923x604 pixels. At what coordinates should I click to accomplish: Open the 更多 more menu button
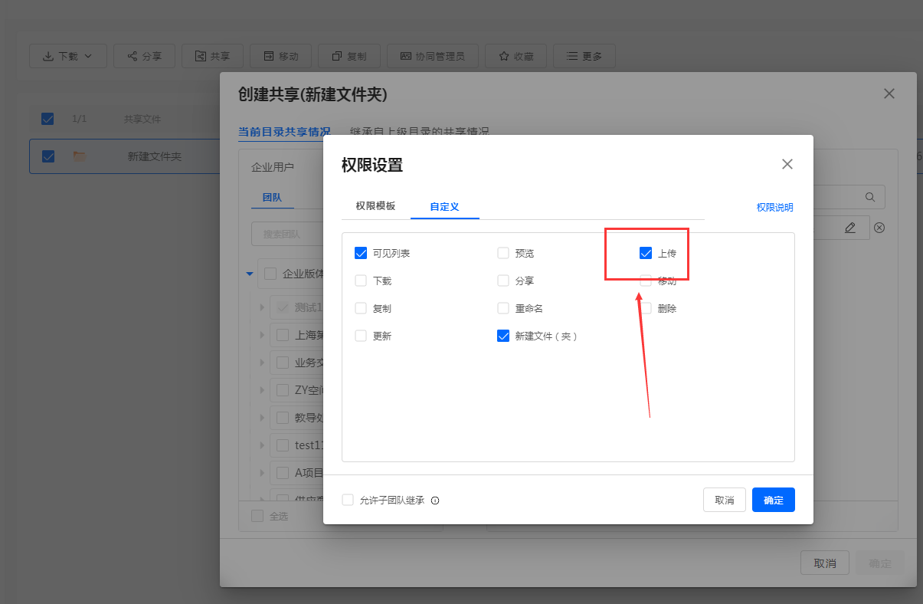[x=584, y=56]
